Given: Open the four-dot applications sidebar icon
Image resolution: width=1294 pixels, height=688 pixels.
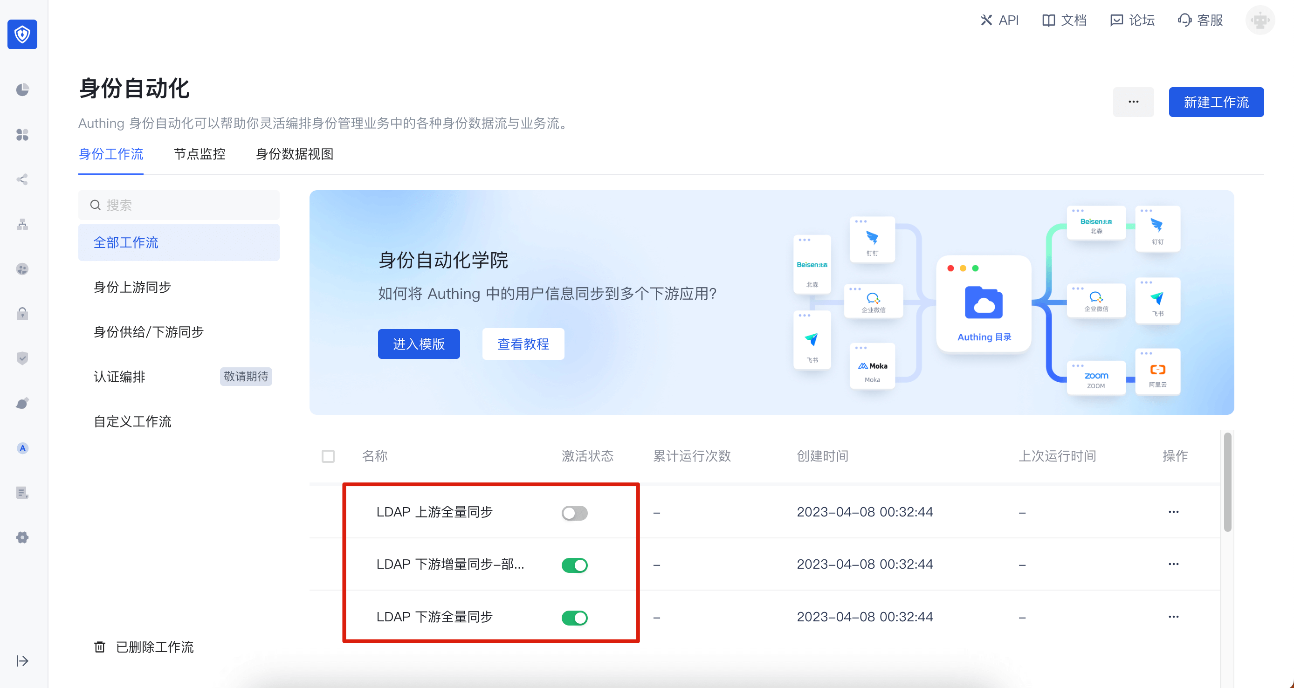Looking at the screenshot, I should (x=22, y=134).
